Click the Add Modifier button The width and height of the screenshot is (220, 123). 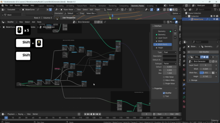203,52
